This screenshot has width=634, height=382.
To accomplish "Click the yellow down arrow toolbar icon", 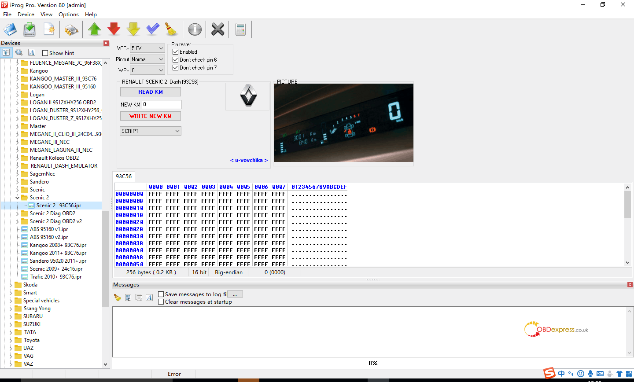I will 133,29.
